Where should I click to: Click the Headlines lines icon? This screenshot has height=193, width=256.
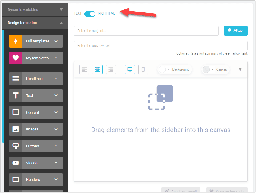[15, 79]
